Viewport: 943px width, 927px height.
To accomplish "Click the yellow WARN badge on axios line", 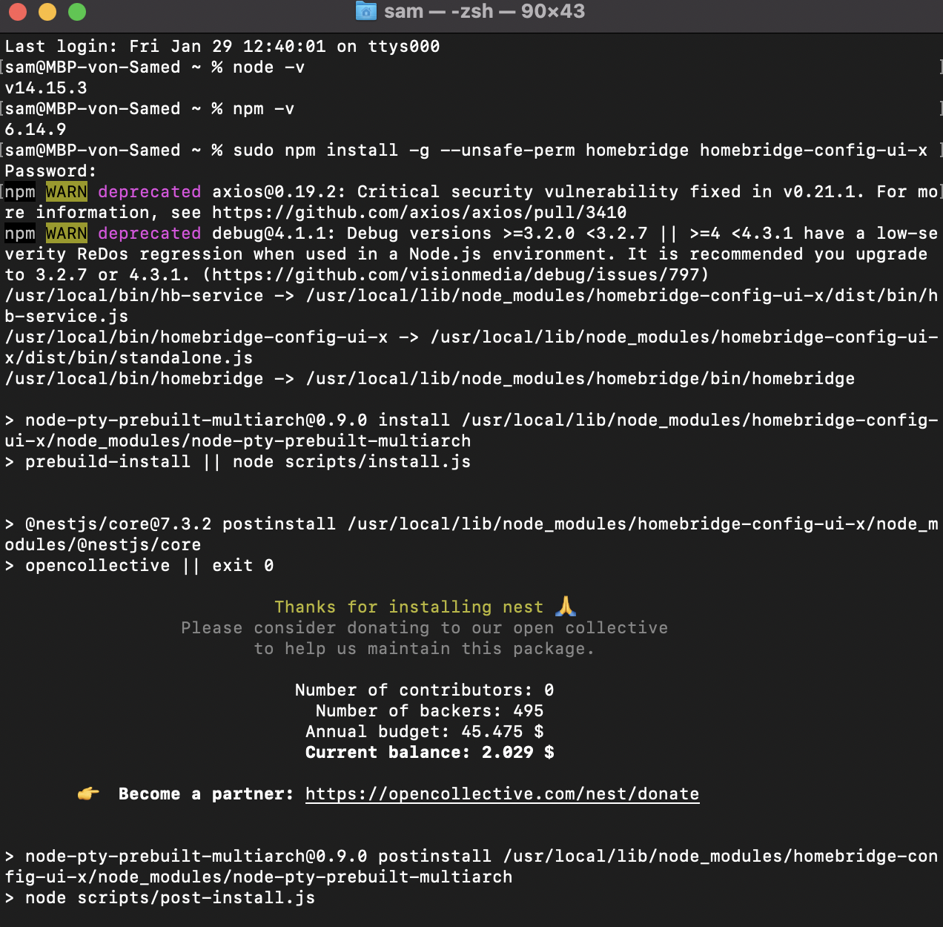I will point(67,191).
